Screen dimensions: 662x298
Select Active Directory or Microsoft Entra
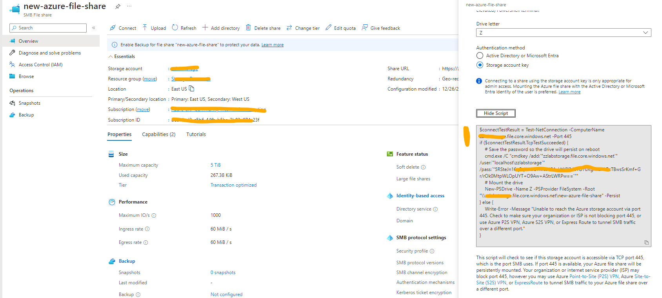480,56
